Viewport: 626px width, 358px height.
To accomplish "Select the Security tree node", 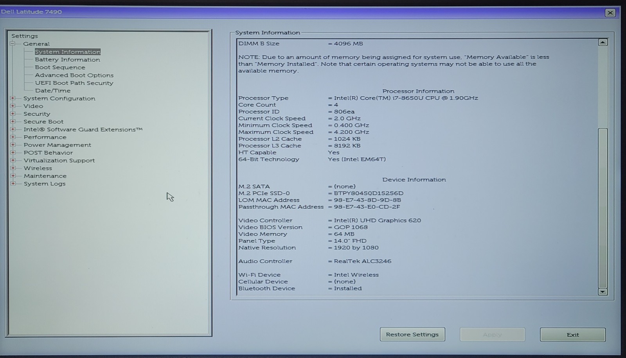I will coord(37,114).
